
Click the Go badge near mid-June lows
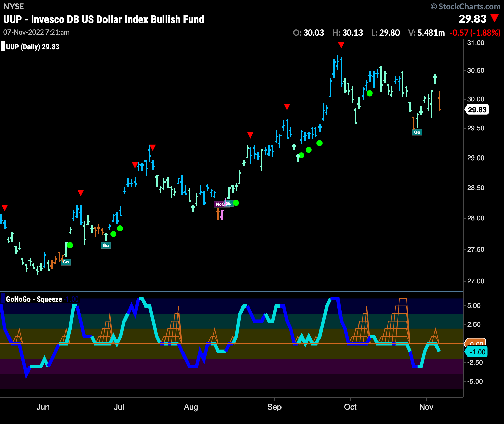click(x=66, y=262)
